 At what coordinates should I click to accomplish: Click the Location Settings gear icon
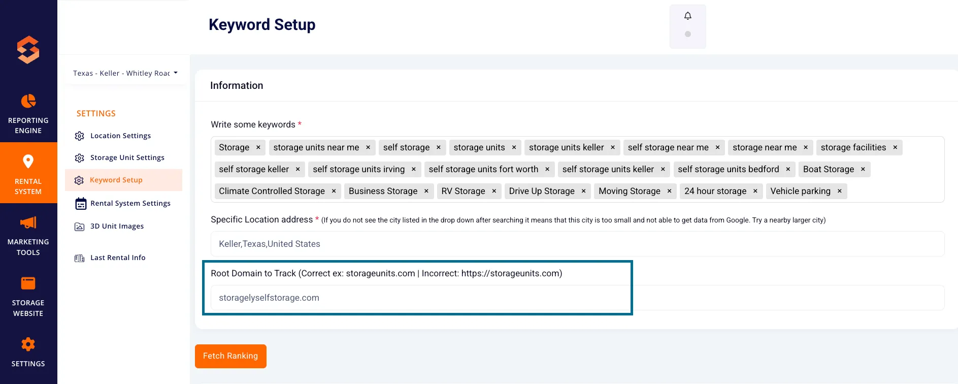coord(80,136)
